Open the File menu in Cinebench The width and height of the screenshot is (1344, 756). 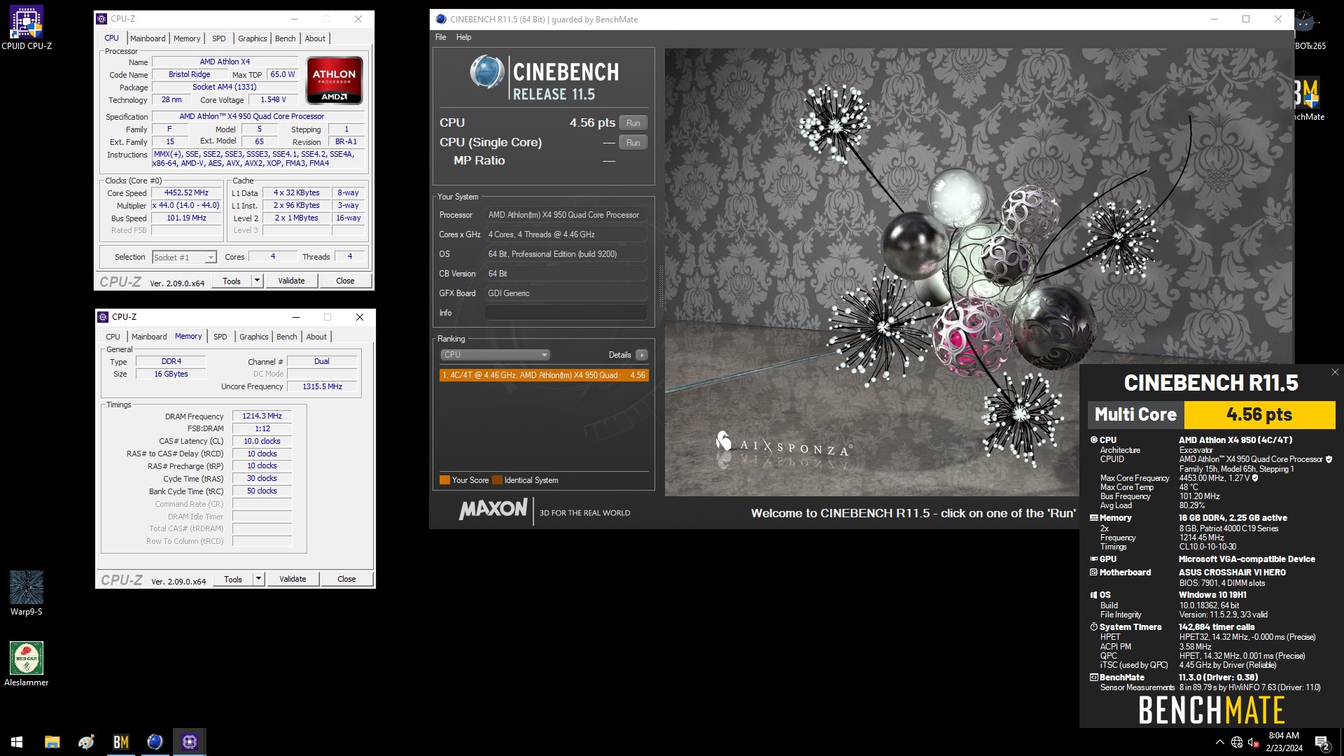[x=441, y=37]
